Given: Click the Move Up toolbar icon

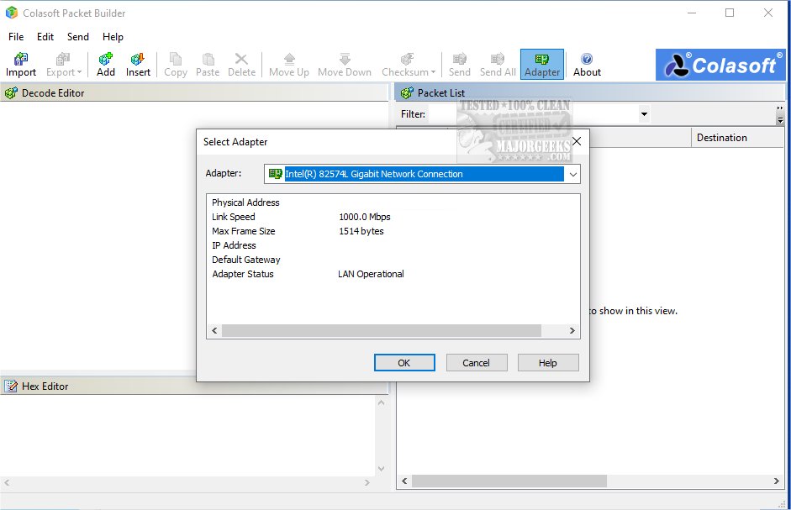Looking at the screenshot, I should pos(289,64).
